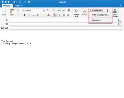Click the University College London (UCL) text
This screenshot has width=124, height=98.
tap(16, 43)
